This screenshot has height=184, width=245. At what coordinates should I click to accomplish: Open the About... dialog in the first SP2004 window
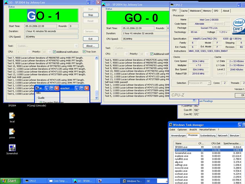[x=91, y=46]
